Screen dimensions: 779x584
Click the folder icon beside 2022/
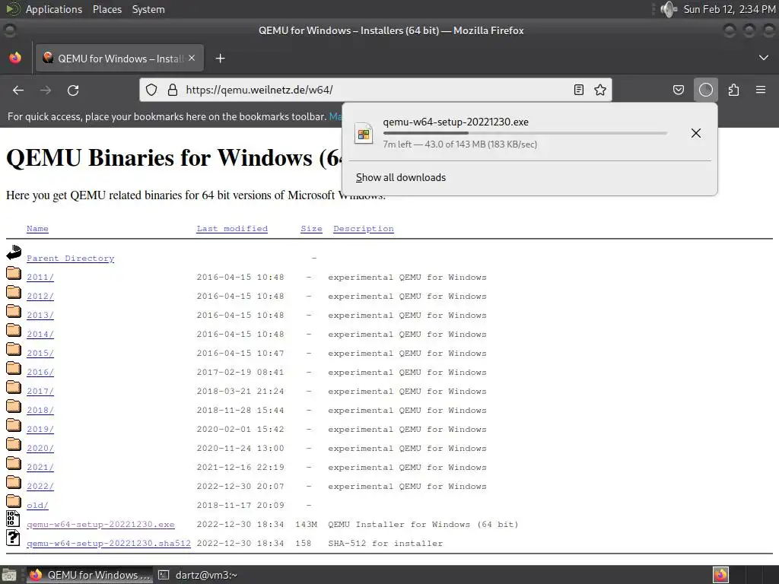14,482
